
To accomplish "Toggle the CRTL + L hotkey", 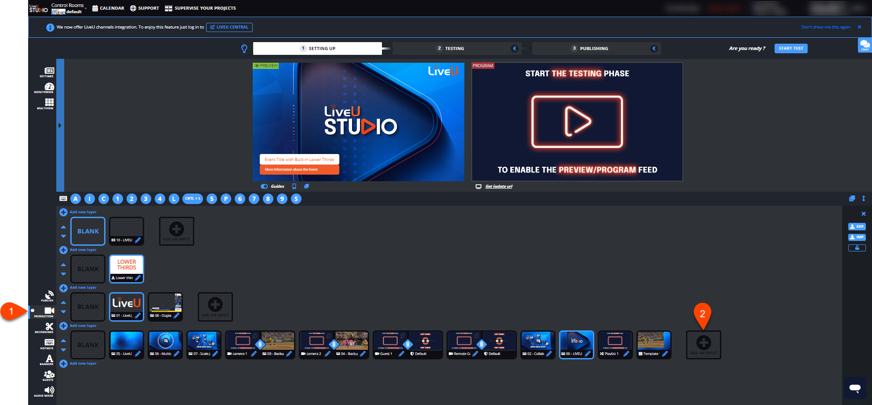I will [193, 199].
